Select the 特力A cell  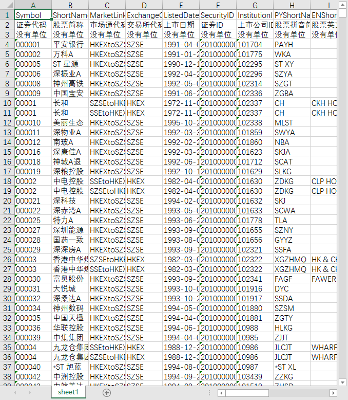click(x=70, y=221)
